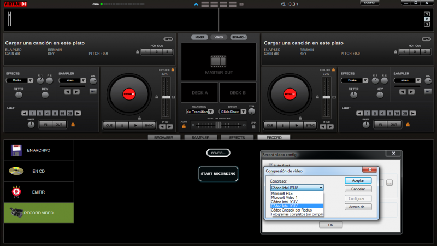Select the EMITIR broadcast icon
437x246 pixels.
(16, 192)
